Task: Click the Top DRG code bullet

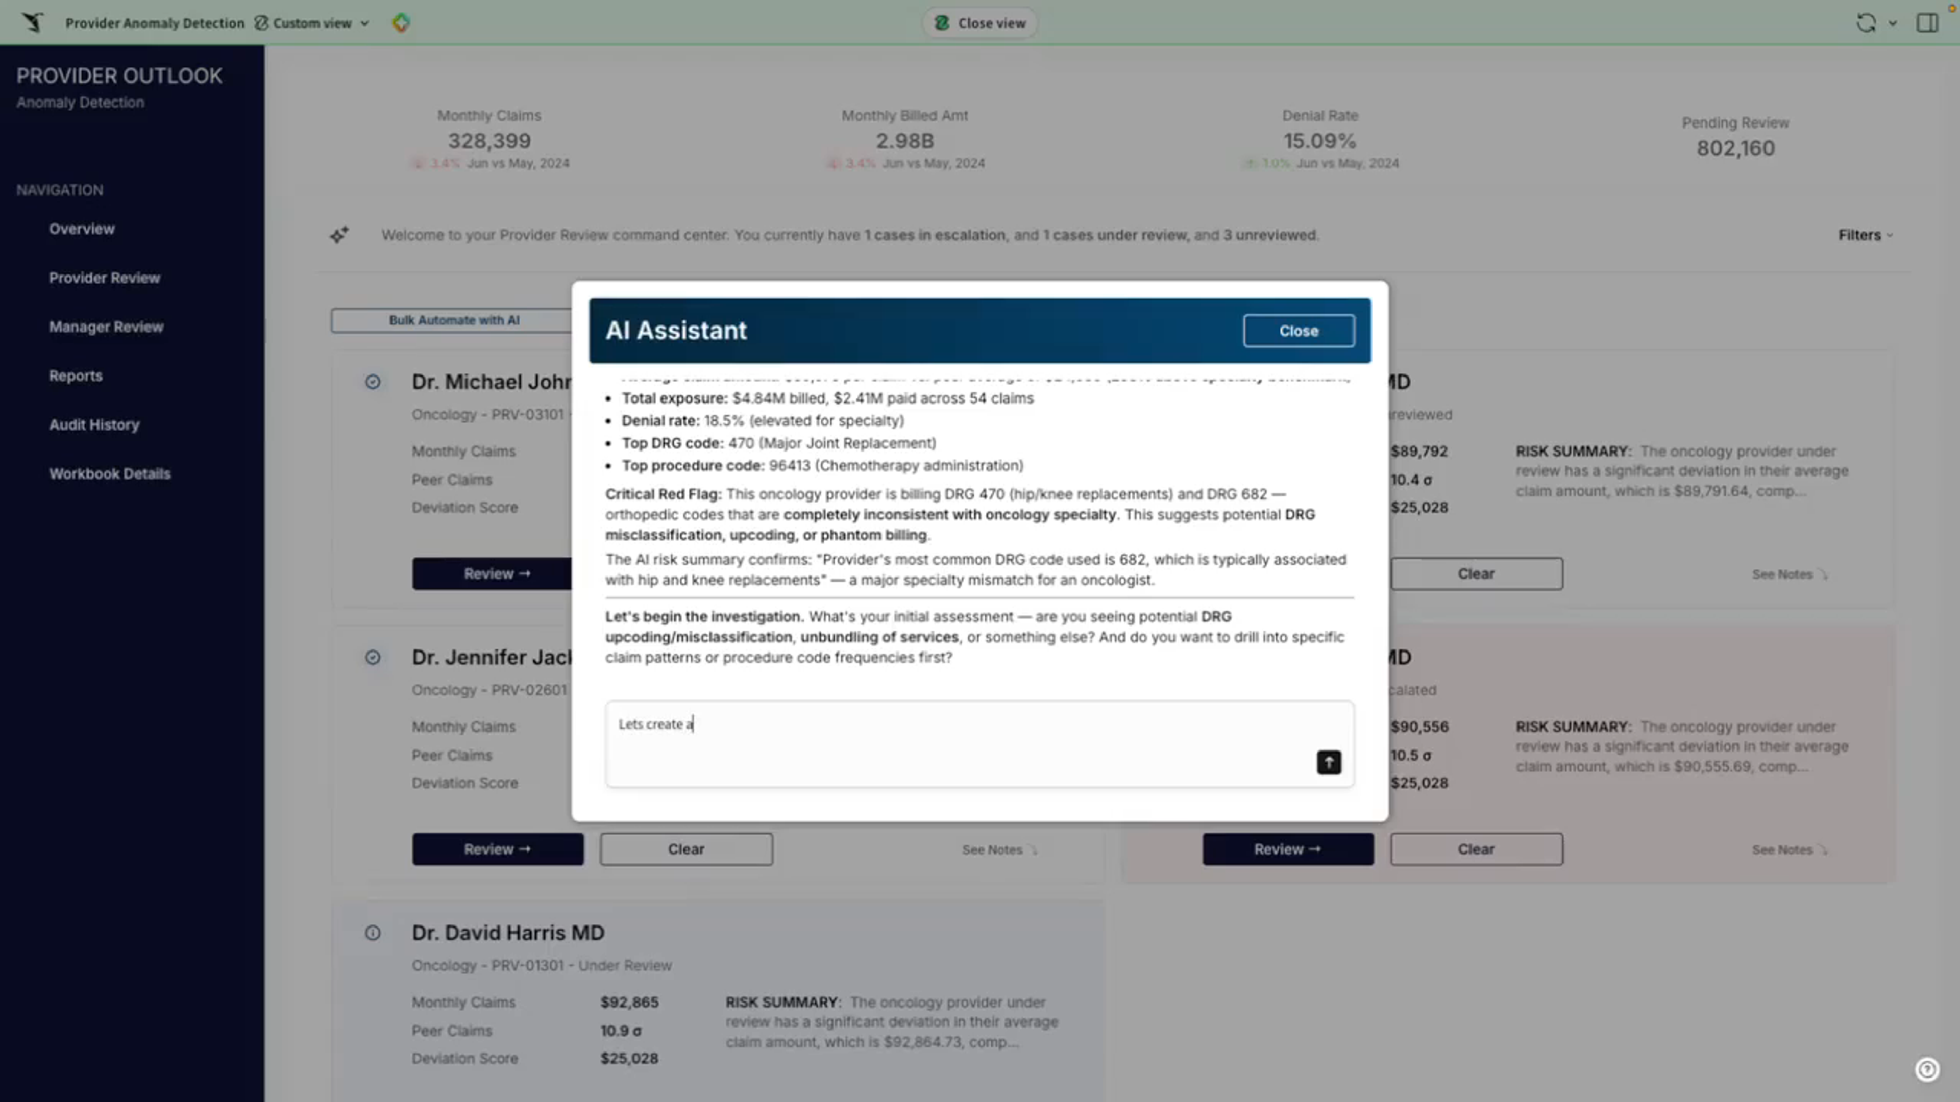Action: pos(778,443)
